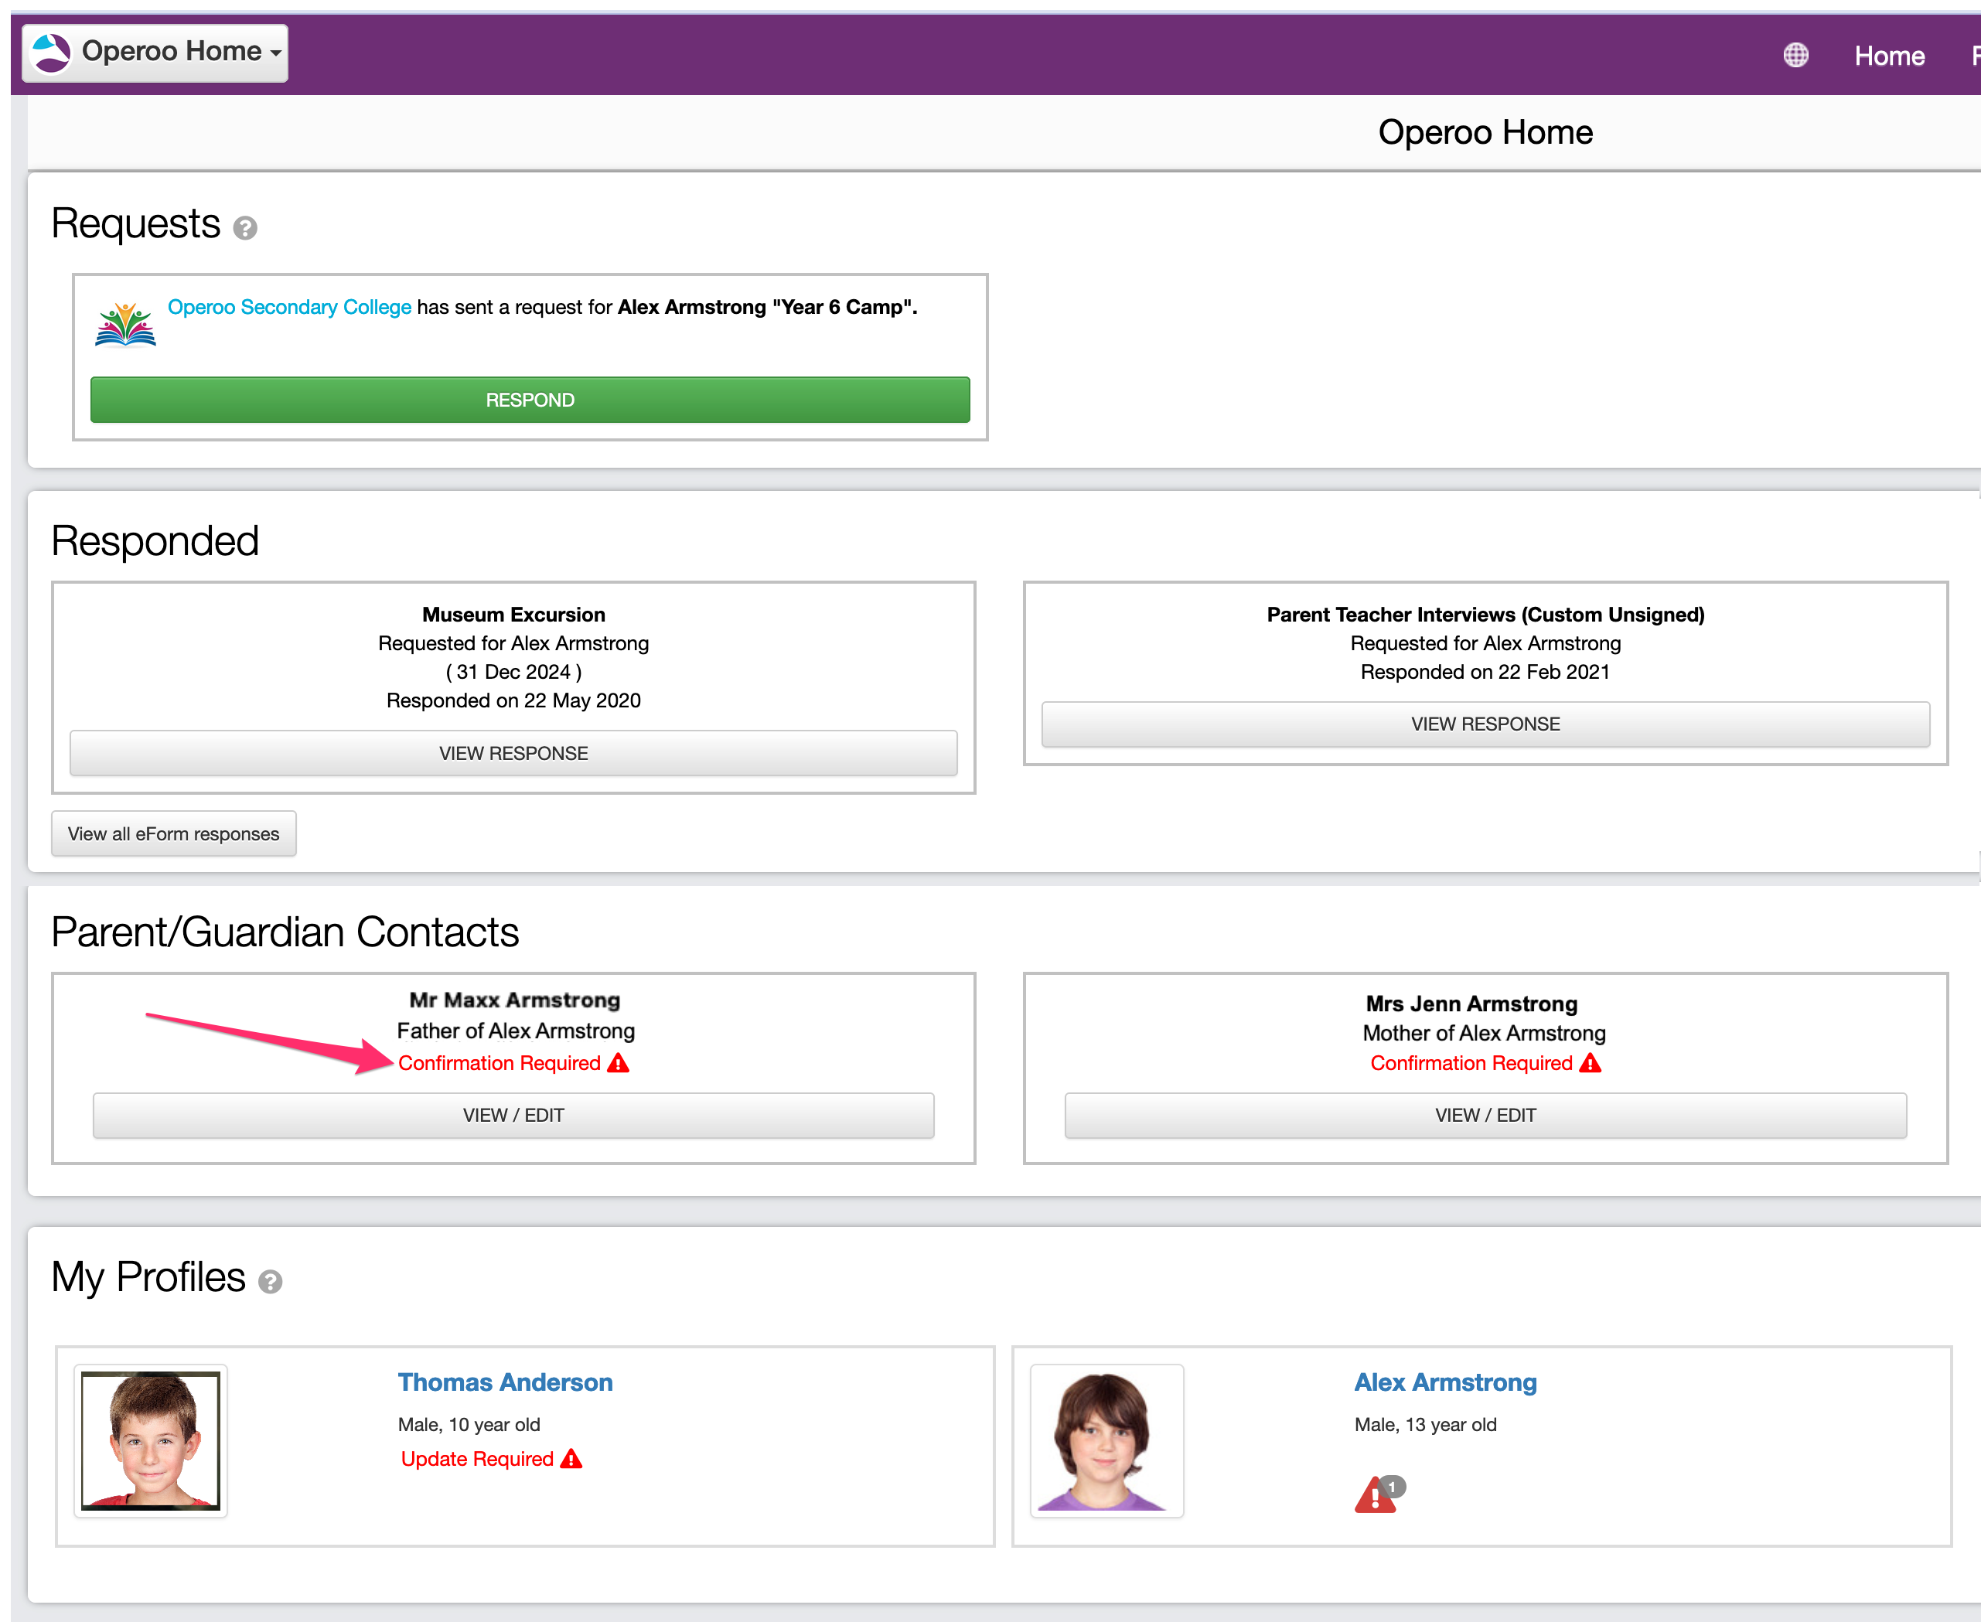Screen dimensions: 1981x1622
Task: Click Thomas Anderson's profile photo
Action: pos(151,1440)
